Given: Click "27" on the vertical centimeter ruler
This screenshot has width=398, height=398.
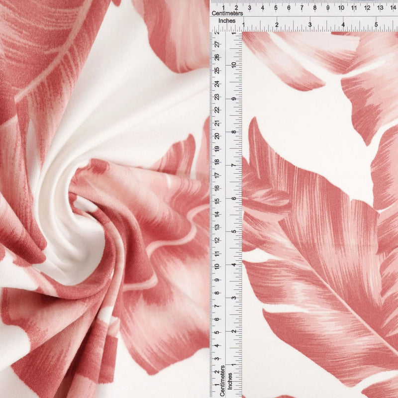Looking at the screenshot, I should (x=217, y=44).
